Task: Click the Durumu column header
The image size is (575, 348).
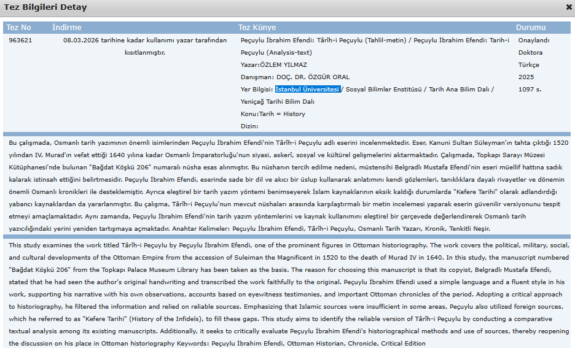Action: [x=531, y=28]
